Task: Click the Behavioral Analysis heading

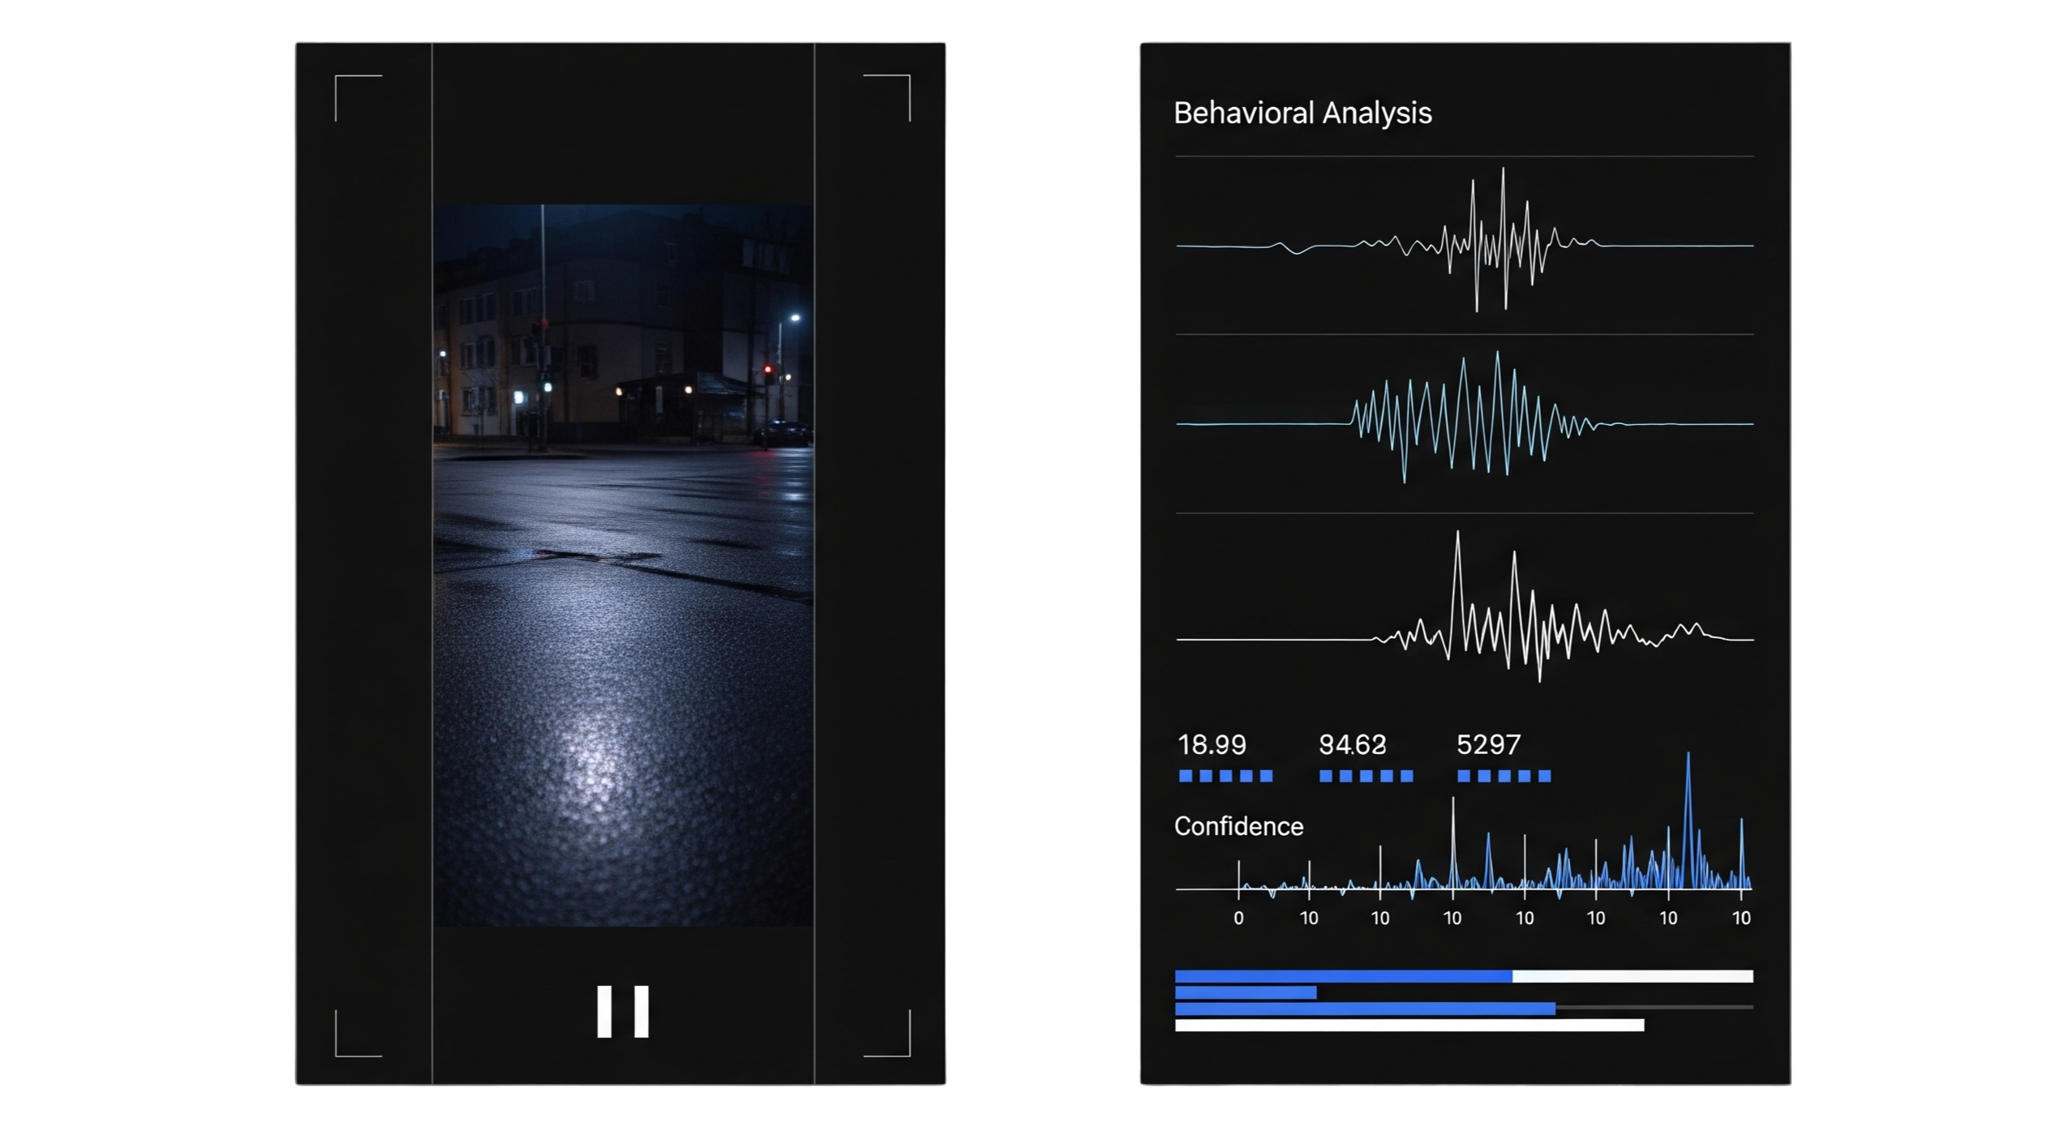Action: click(x=1302, y=113)
